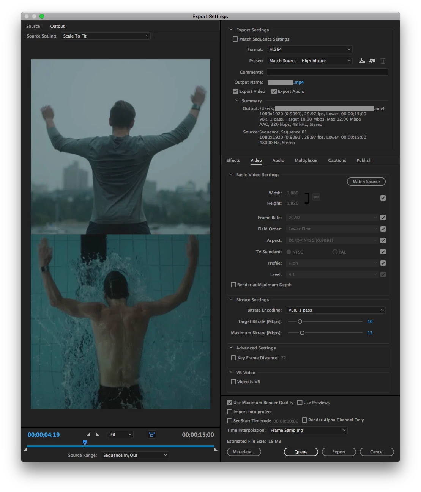Image resolution: width=421 pixels, height=492 pixels.
Task: Collapse the VR Video section
Action: pyautogui.click(x=231, y=372)
